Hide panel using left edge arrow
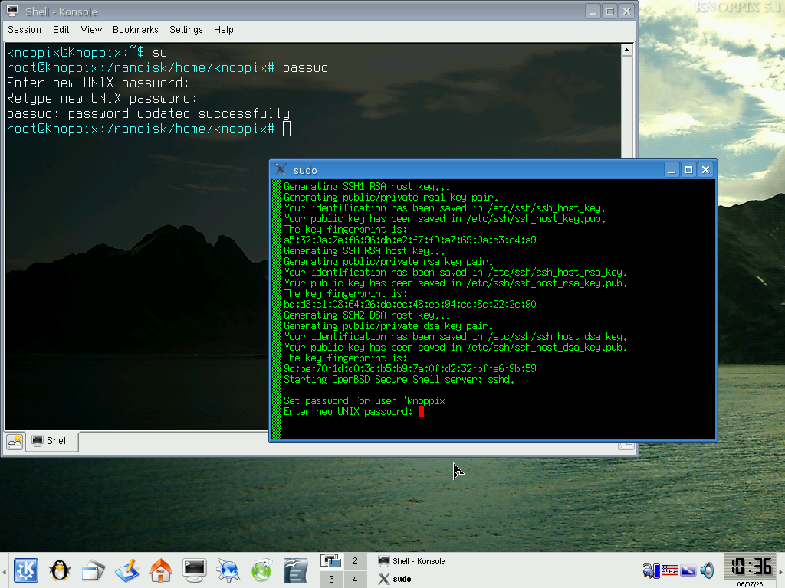The height and width of the screenshot is (588, 785). [4, 570]
